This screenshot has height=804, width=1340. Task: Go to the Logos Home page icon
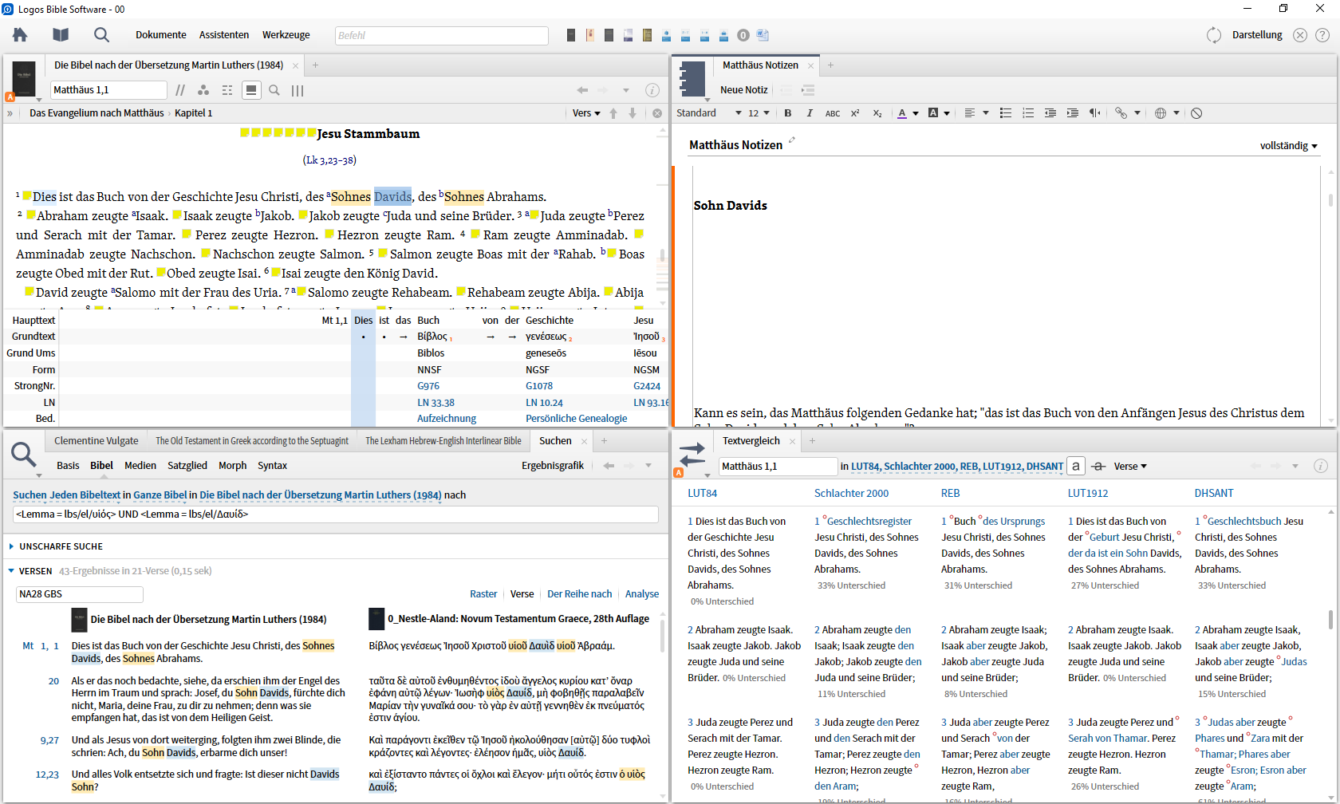click(x=20, y=34)
